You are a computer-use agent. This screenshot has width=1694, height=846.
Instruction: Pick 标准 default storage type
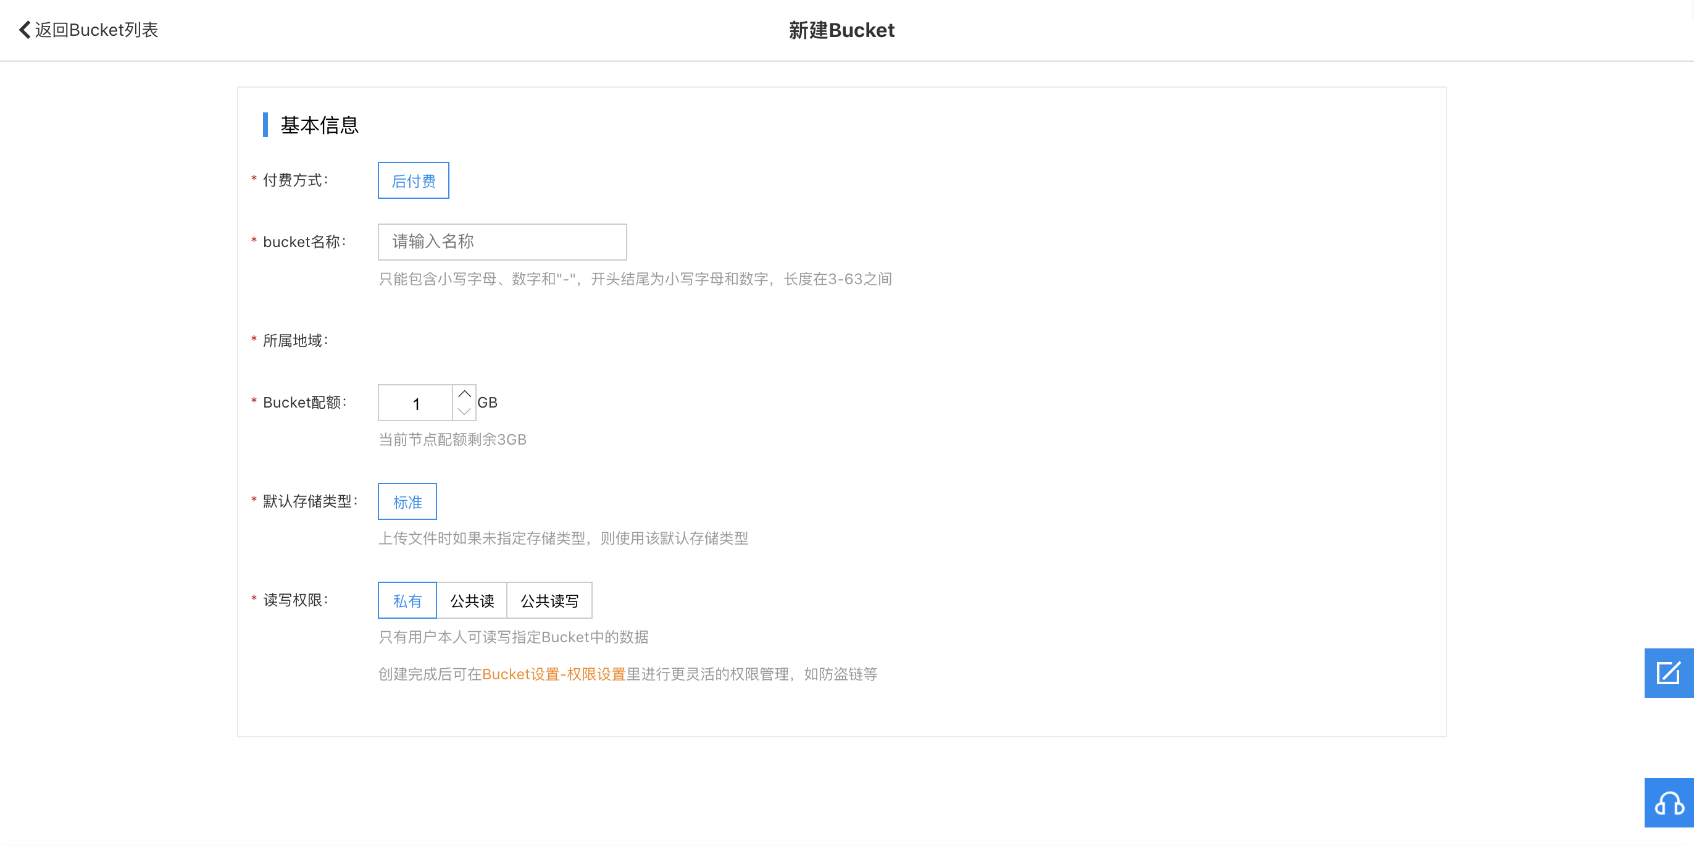click(407, 502)
